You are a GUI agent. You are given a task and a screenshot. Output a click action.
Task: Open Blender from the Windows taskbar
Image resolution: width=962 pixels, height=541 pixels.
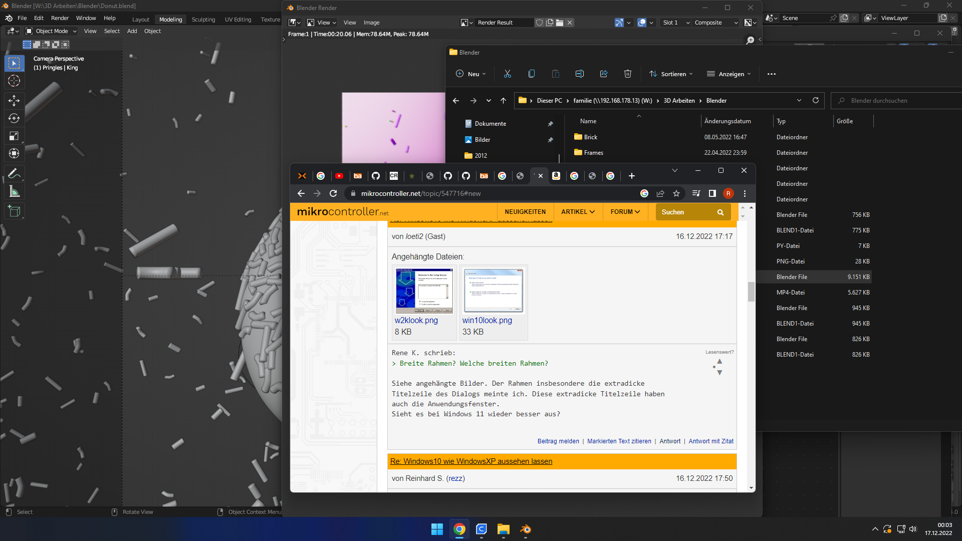pos(526,529)
